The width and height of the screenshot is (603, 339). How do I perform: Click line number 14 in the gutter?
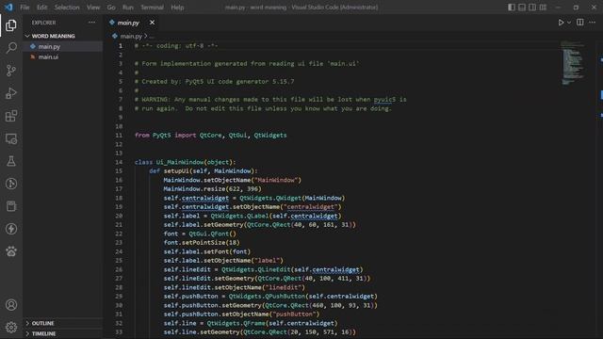coord(119,162)
